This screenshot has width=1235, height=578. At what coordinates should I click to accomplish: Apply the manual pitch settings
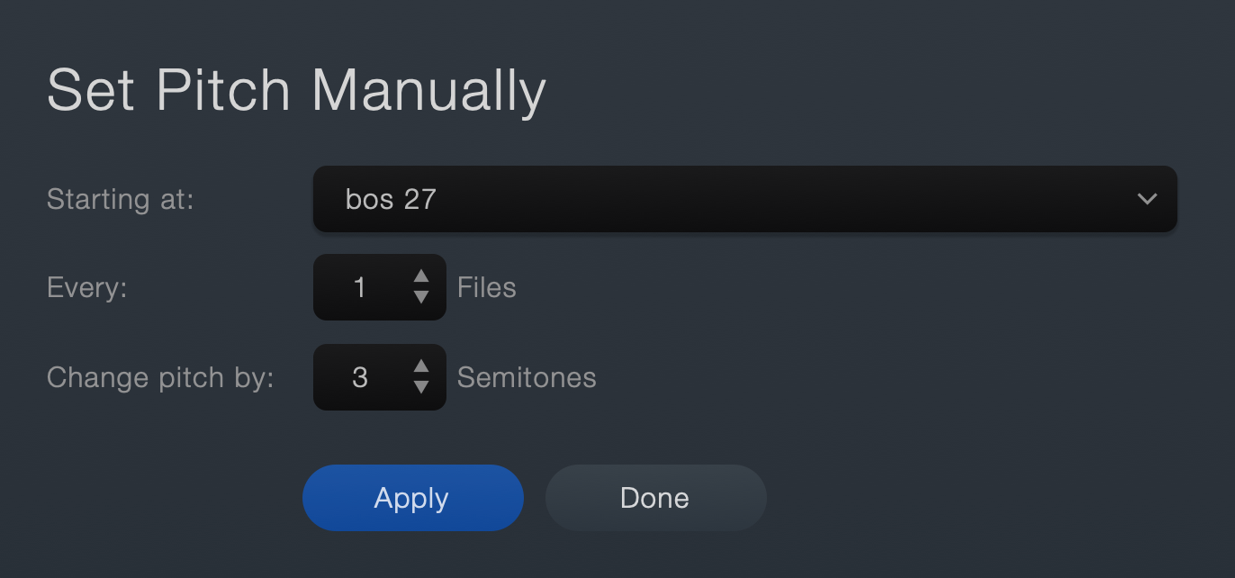tap(412, 498)
